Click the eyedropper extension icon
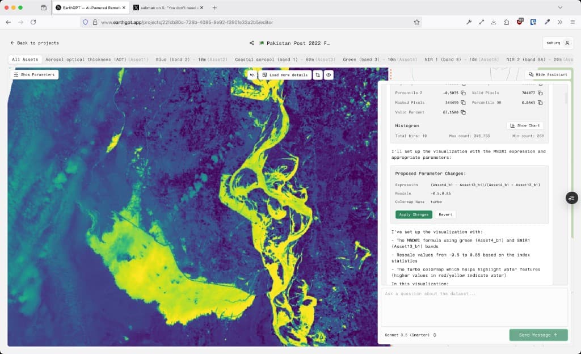Screen dimensions: 581x354 [x=547, y=22]
